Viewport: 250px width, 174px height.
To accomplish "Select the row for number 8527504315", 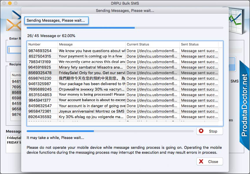I will 123,56.
